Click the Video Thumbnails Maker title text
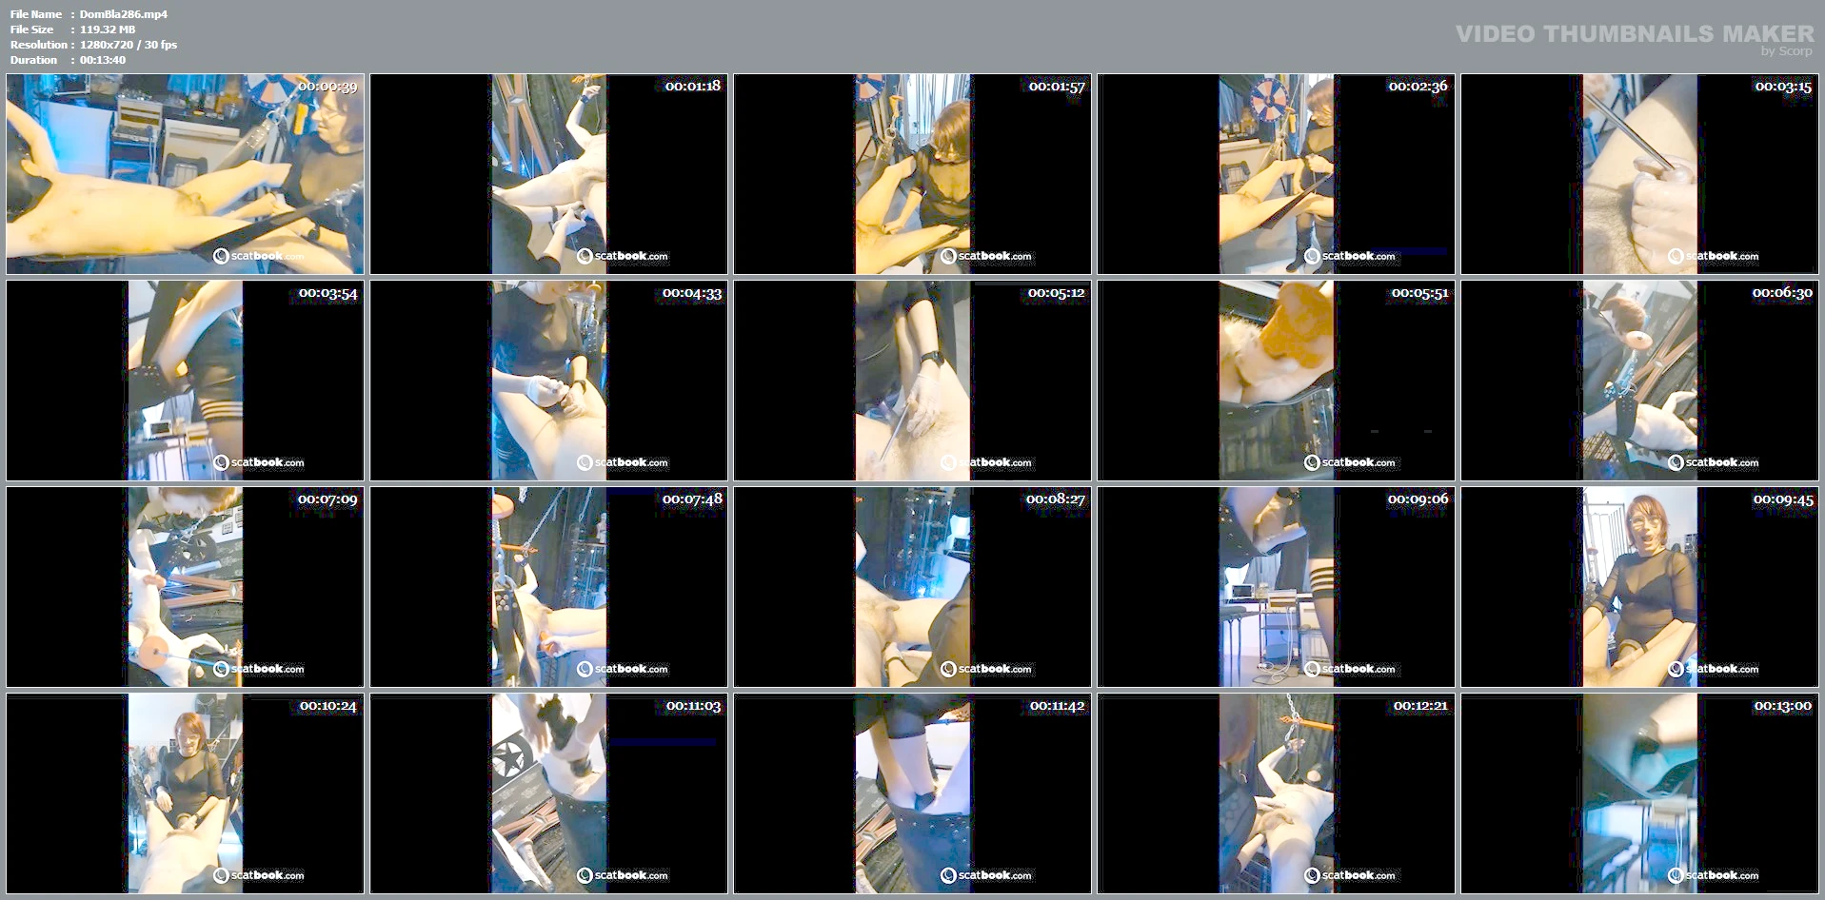This screenshot has height=900, width=1825. [x=1634, y=34]
